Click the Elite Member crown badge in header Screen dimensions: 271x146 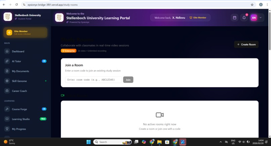tap(198, 17)
